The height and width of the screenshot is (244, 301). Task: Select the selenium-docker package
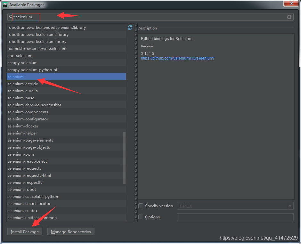pyautogui.click(x=66, y=126)
